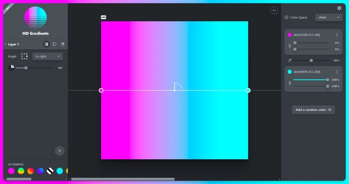
Task: Collapse the Layer 1 section
Action: 5,44
